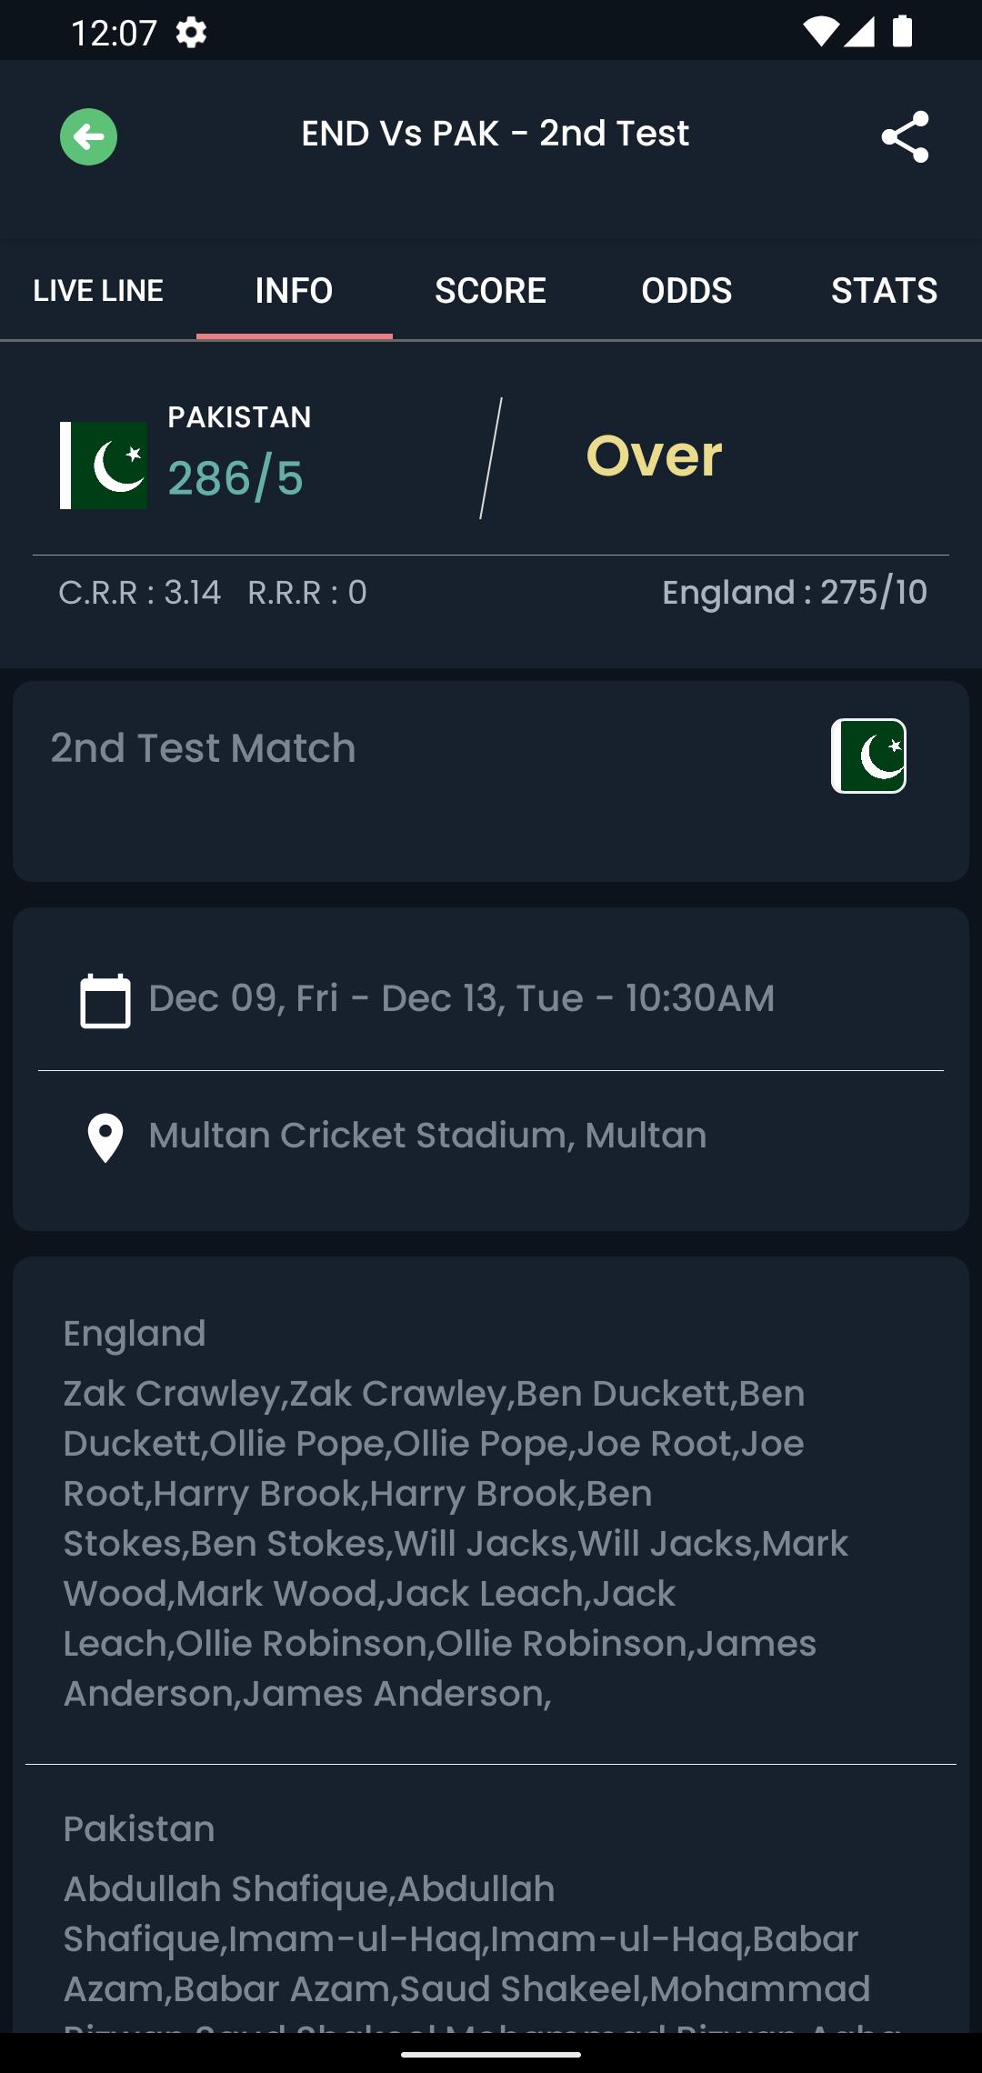Switch to the LIVE LINE tab
This screenshot has height=2073, width=982.
click(x=98, y=291)
